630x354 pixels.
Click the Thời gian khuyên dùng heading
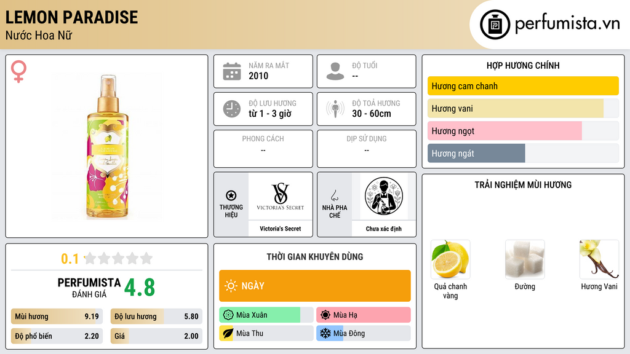(x=315, y=257)
